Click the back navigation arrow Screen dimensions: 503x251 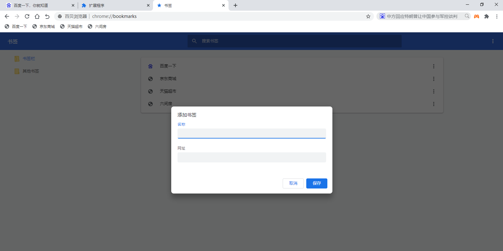pos(7,16)
